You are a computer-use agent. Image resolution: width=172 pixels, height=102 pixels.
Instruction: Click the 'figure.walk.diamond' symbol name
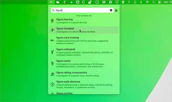pos(68,82)
